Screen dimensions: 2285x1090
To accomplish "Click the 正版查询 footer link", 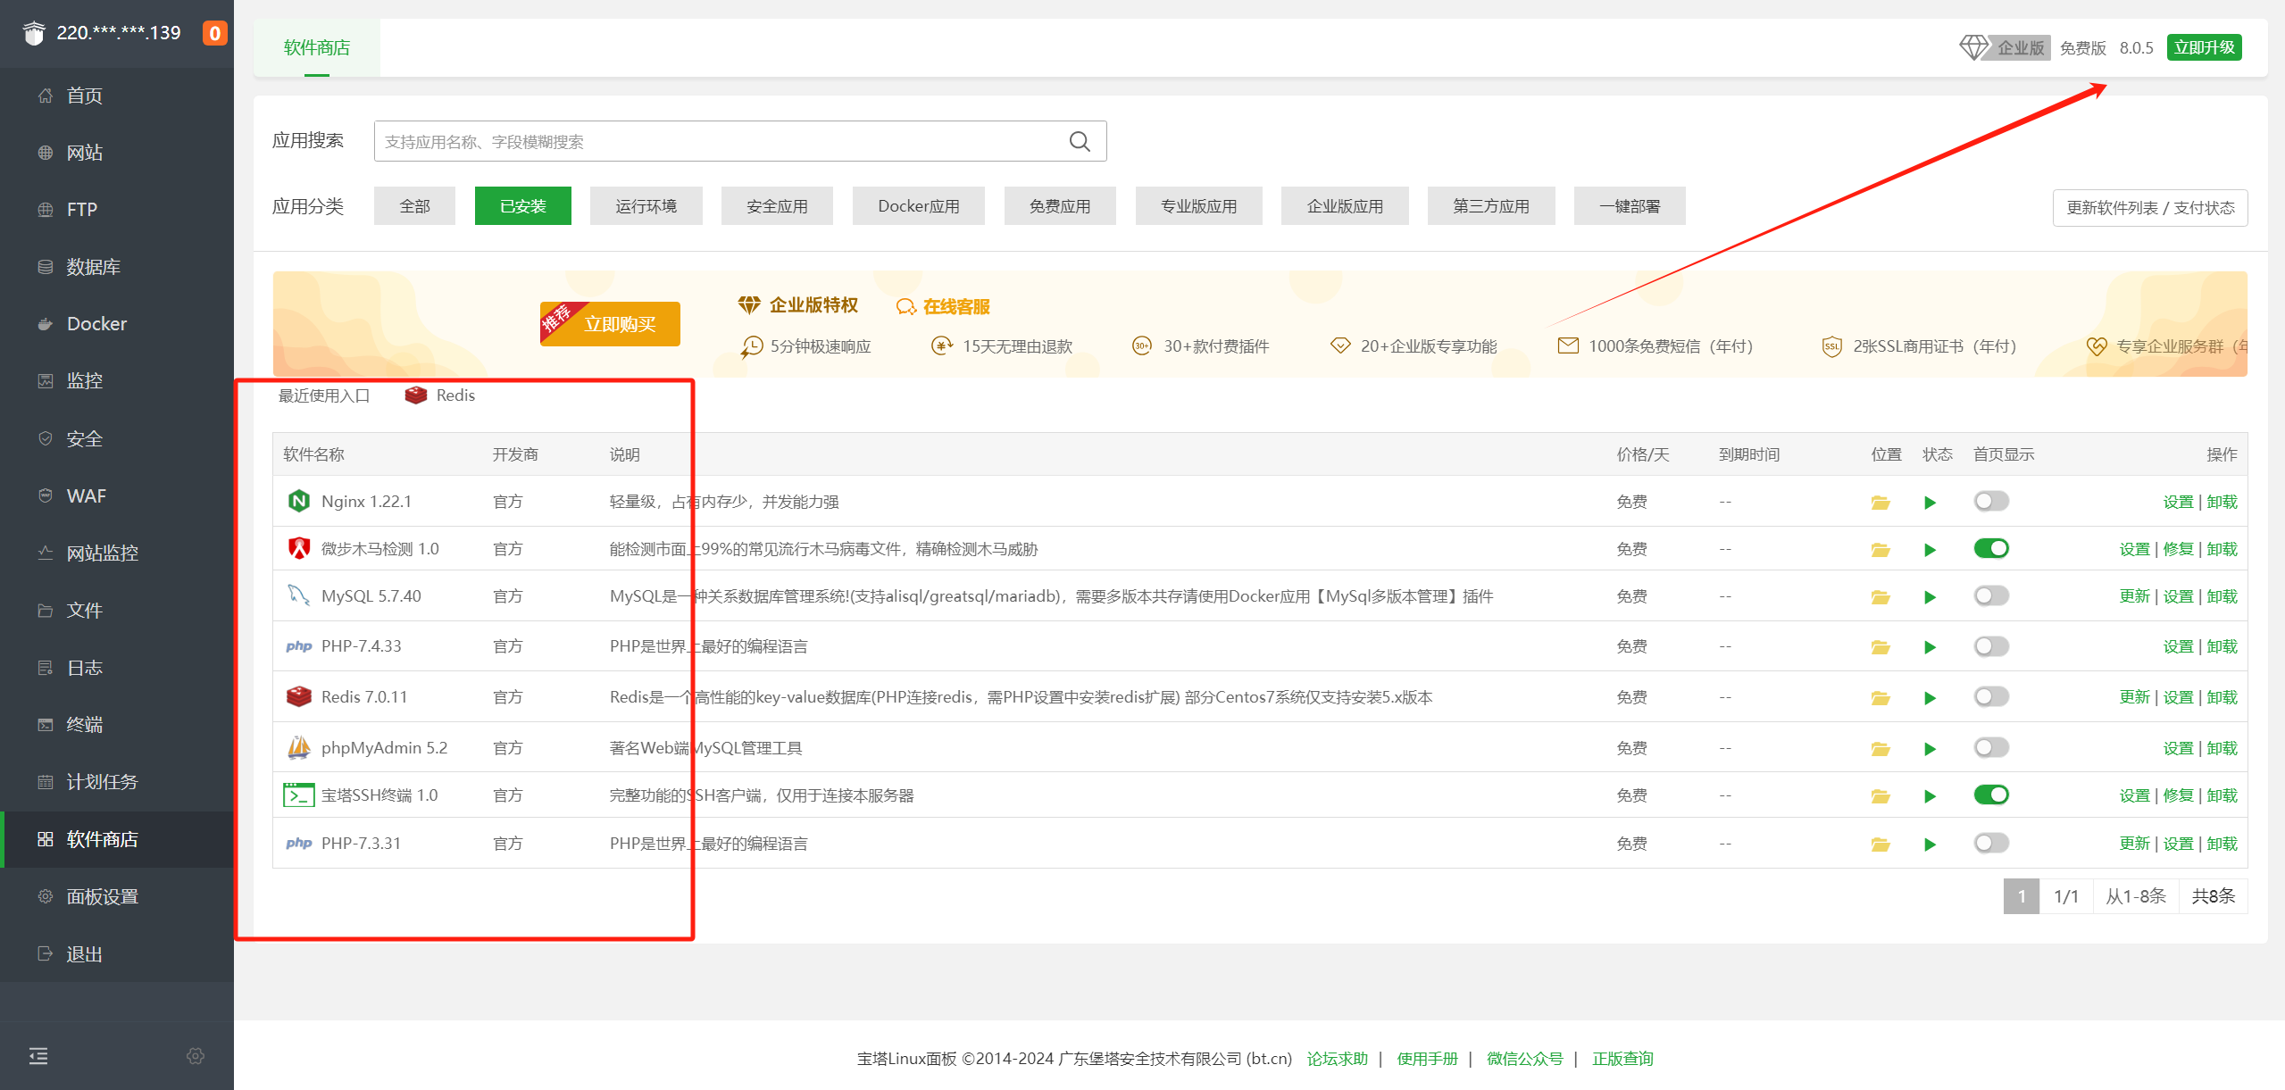I will pos(1622,1059).
